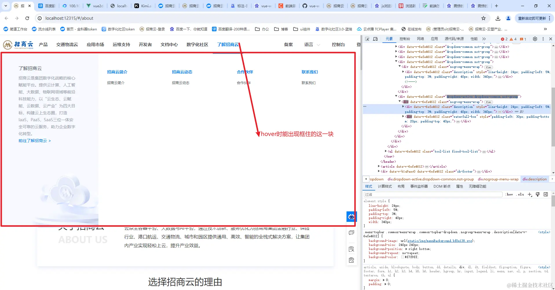This screenshot has height=290, width=555.
Task: Switch to 网络 DevTools tab
Action: (420, 39)
